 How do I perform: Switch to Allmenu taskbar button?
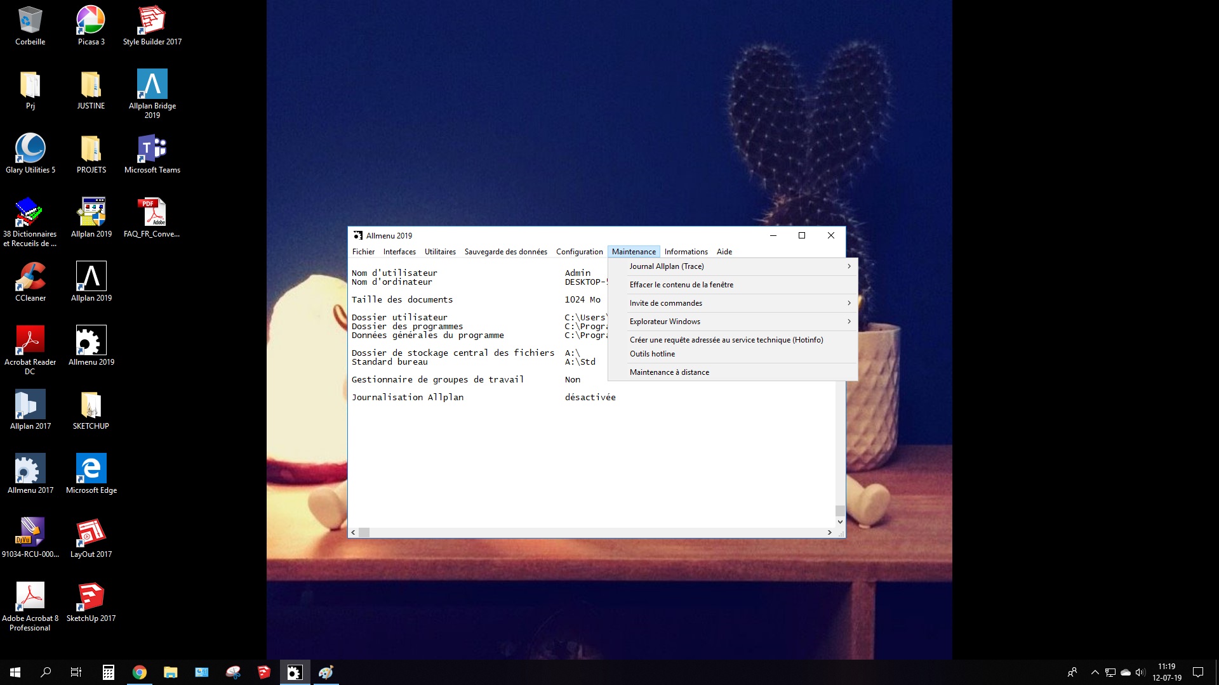[x=295, y=672]
